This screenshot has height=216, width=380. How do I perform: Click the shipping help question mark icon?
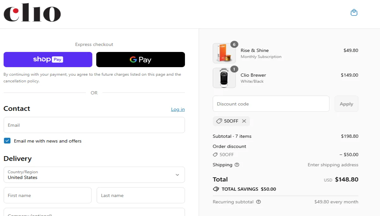(x=237, y=165)
